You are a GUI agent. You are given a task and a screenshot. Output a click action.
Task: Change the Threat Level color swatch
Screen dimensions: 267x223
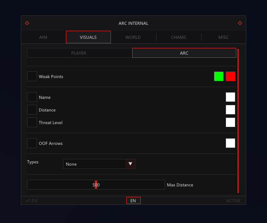[x=230, y=122]
